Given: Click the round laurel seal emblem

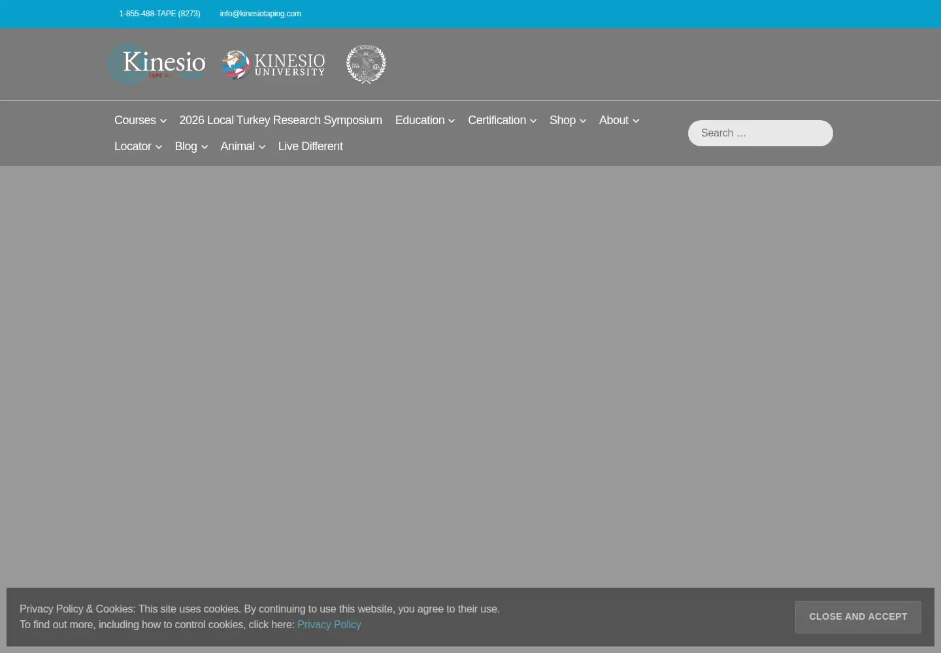Looking at the screenshot, I should pyautogui.click(x=366, y=64).
